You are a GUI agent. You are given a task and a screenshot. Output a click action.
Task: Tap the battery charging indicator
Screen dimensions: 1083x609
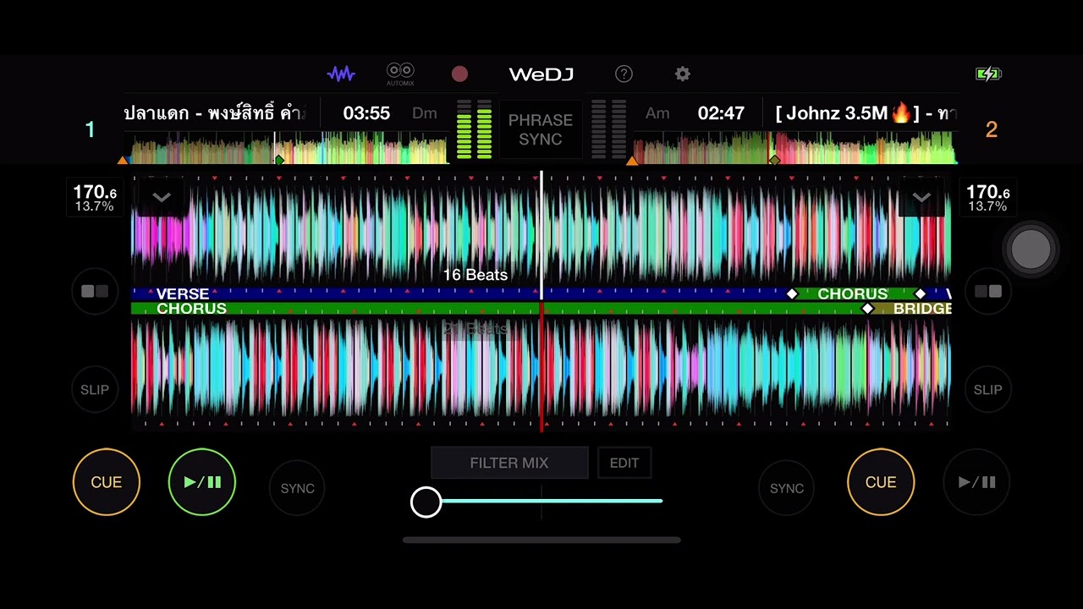[988, 74]
